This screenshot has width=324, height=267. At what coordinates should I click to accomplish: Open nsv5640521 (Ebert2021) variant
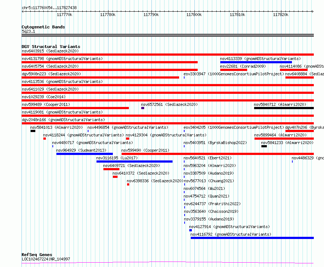click(x=208, y=158)
